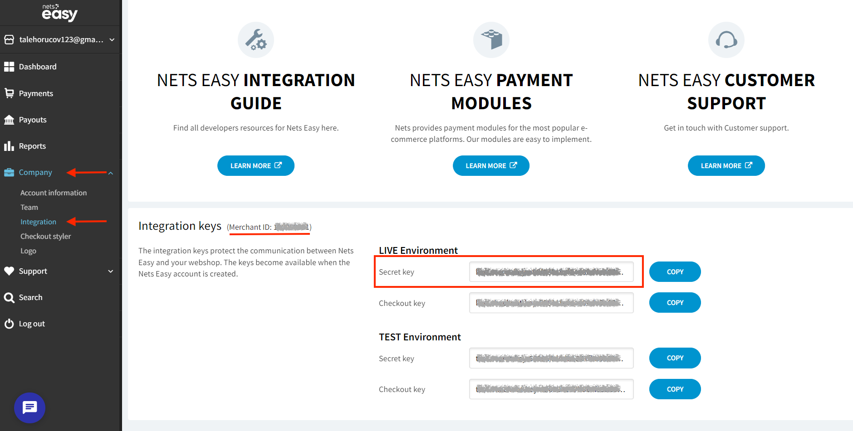Expand the account dropdown for talehorucov123

pyautogui.click(x=112, y=39)
